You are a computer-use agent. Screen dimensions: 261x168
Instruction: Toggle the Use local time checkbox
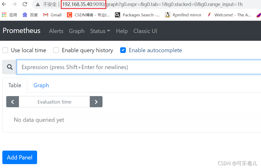(5, 50)
